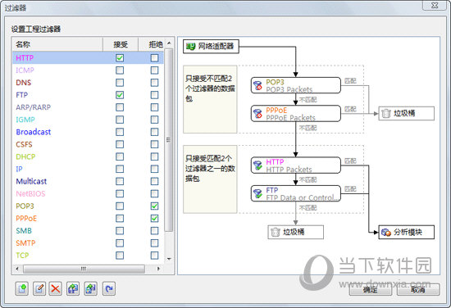Click the PPPoE Packets node label
Viewport: 451px width, 308px height.
tap(290, 117)
